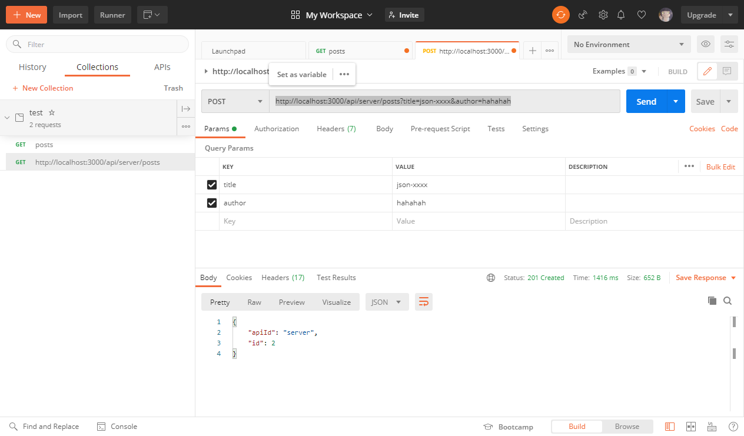The height and width of the screenshot is (436, 744).
Task: Copy response body to clipboard
Action: pyautogui.click(x=712, y=301)
